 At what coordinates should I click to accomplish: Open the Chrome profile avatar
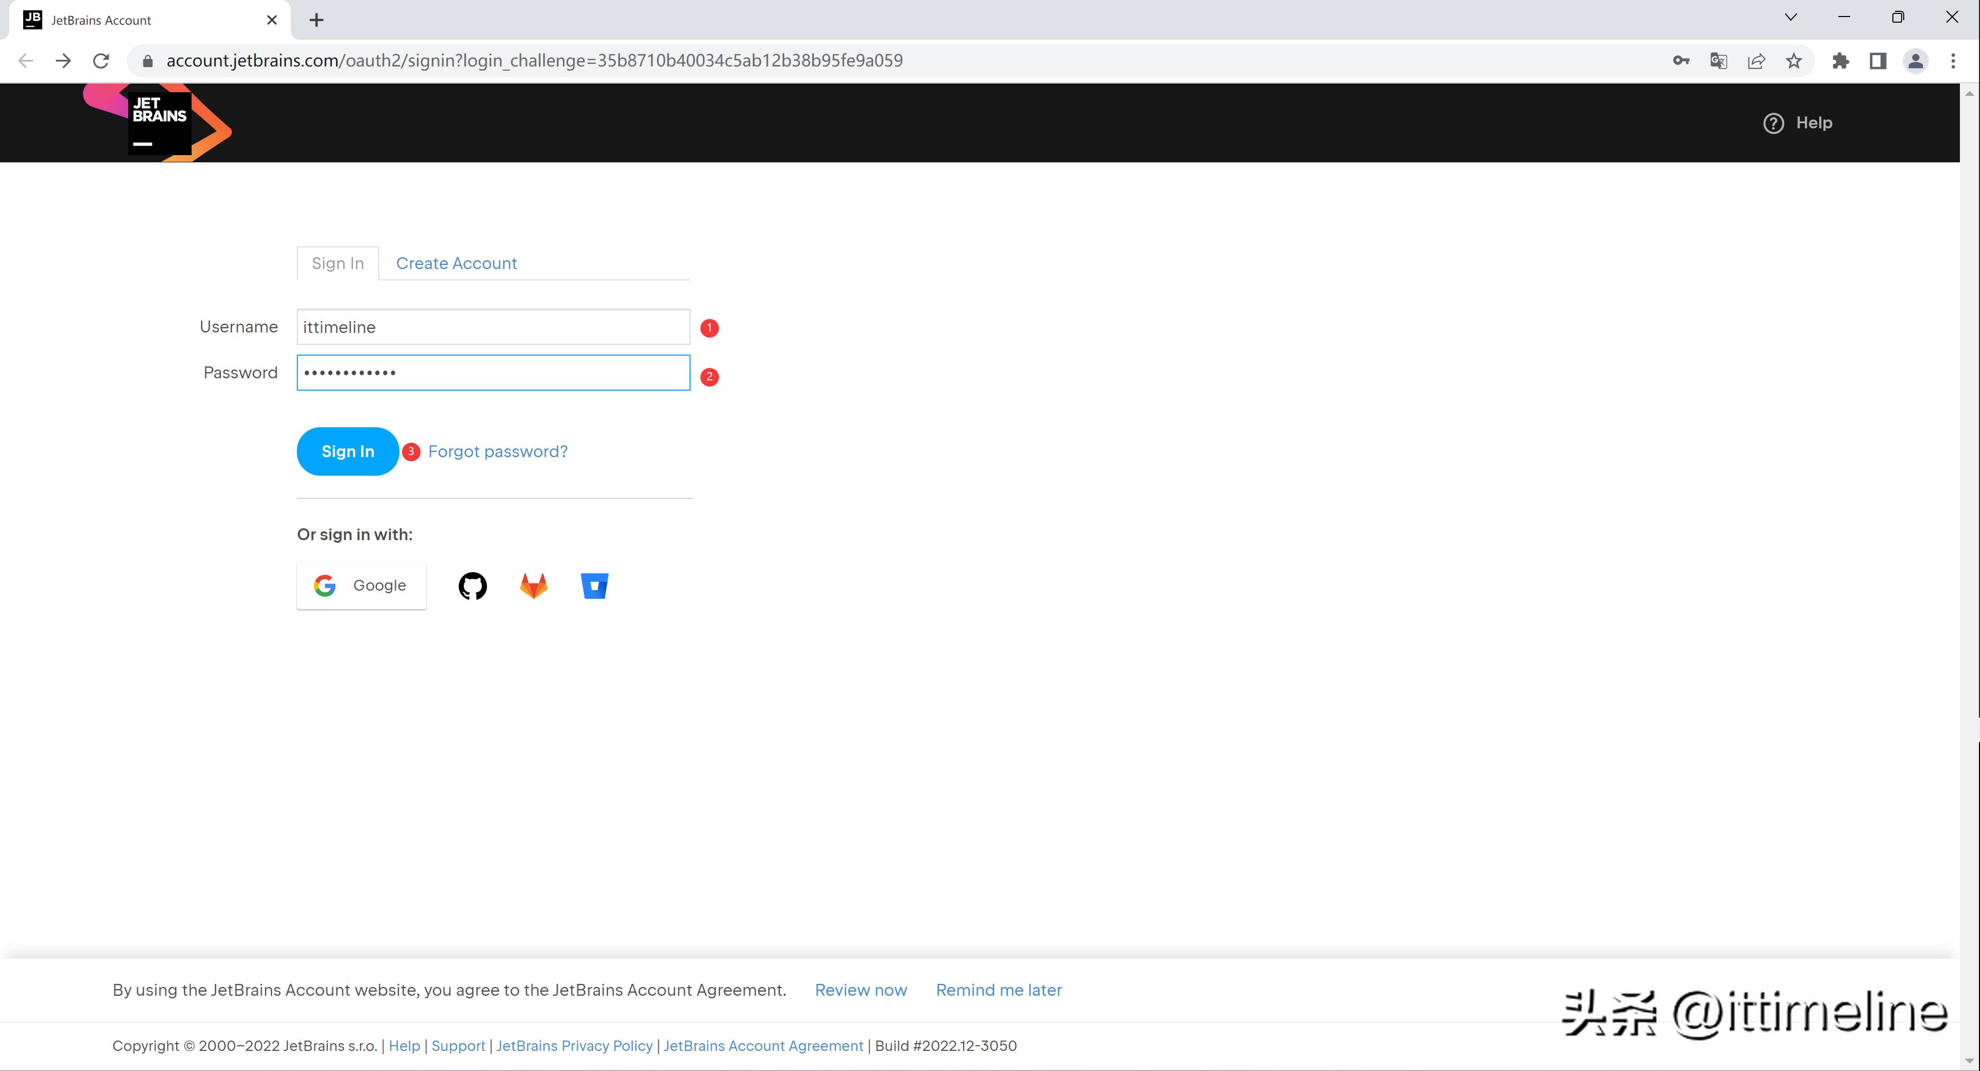click(x=1916, y=61)
